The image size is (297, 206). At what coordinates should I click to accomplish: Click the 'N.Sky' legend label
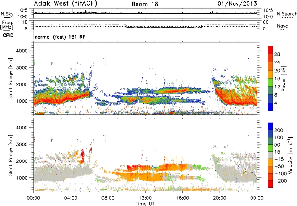(x=7, y=14)
